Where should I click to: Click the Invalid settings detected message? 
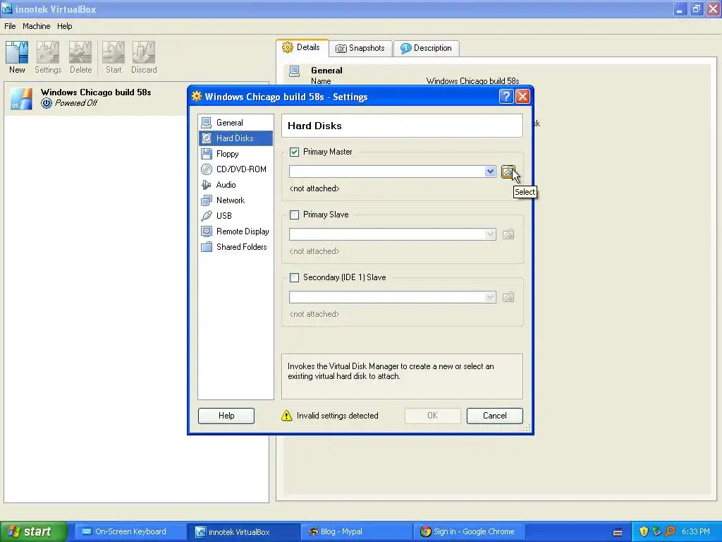(x=338, y=416)
